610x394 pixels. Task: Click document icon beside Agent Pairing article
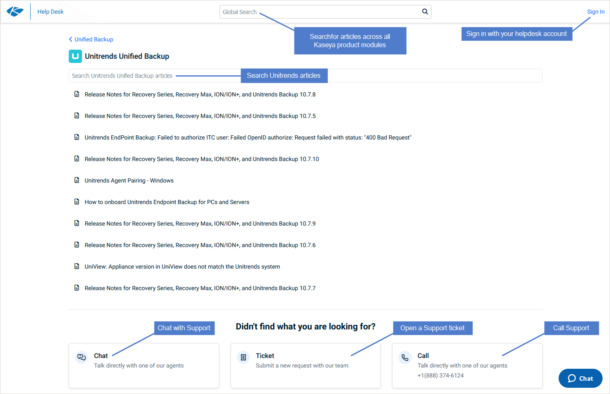(x=77, y=180)
